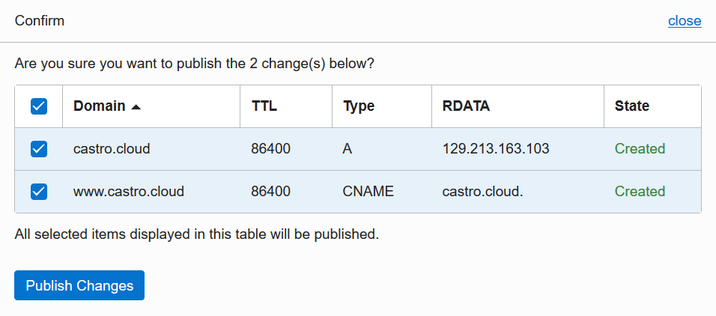716x316 pixels.
Task: Select the www.castro.cloud domain cell
Action: [x=128, y=192]
